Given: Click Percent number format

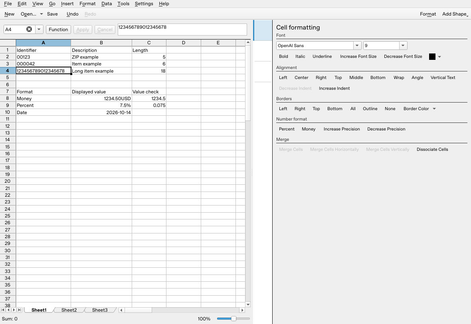Looking at the screenshot, I should [287, 129].
